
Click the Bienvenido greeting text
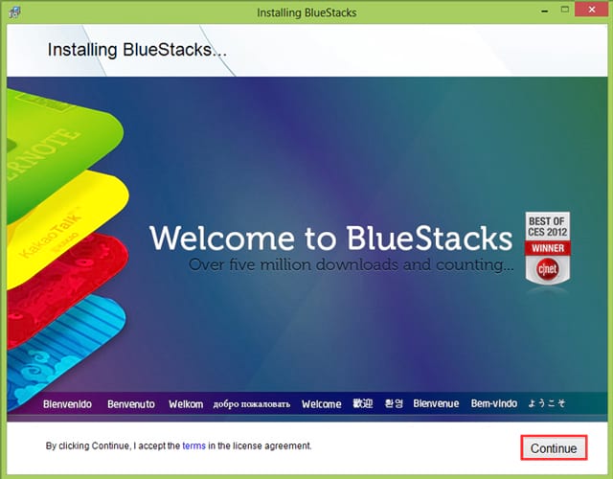67,404
